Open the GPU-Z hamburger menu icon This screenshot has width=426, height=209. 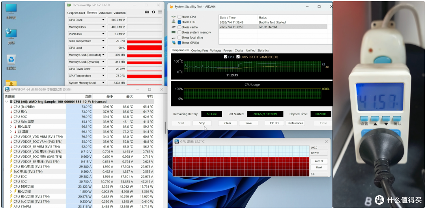[x=160, y=12]
